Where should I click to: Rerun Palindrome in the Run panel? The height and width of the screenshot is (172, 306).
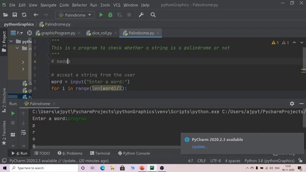[x=13, y=113]
